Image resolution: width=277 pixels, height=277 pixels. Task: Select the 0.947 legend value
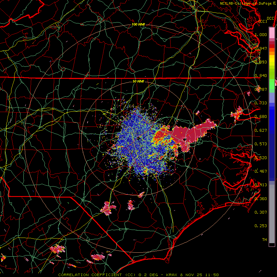pos(261,48)
